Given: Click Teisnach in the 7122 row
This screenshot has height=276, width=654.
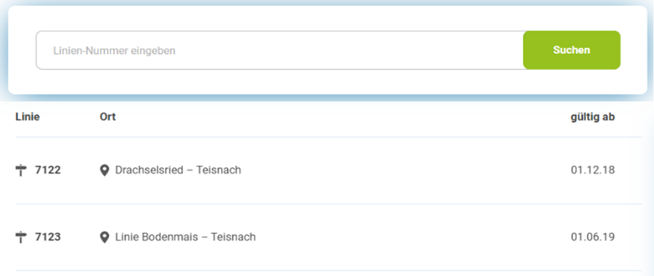Looking at the screenshot, I should tap(219, 170).
